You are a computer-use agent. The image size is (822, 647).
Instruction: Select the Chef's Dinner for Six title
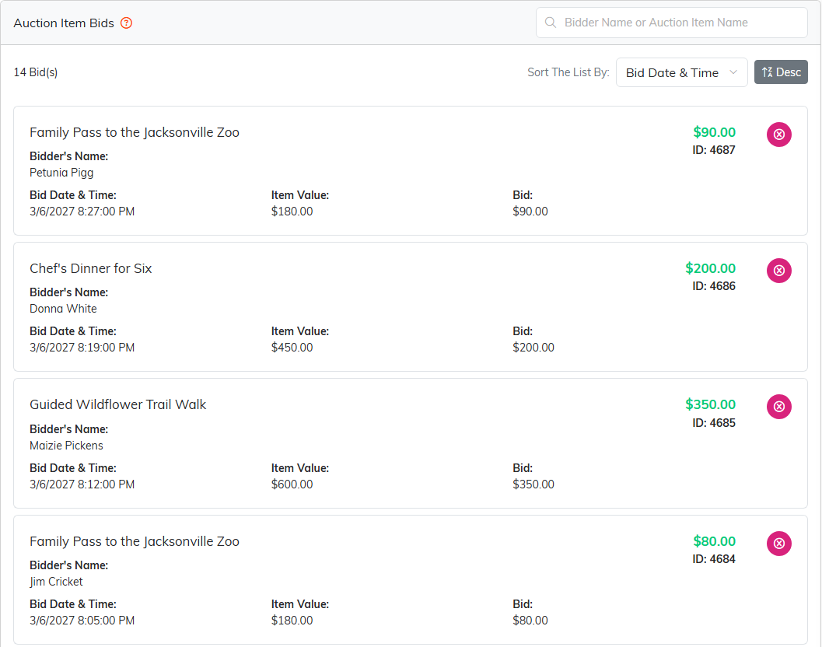click(91, 268)
